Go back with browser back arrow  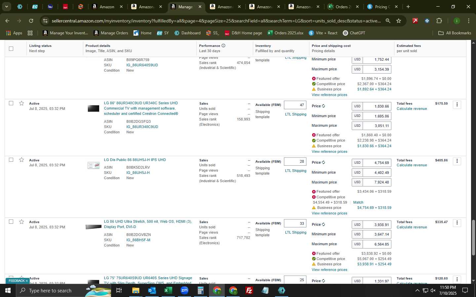pos(7,21)
